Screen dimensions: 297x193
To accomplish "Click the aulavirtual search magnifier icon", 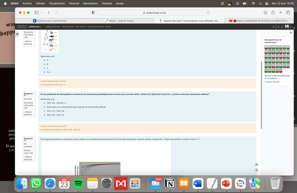I will [x=274, y=27].
